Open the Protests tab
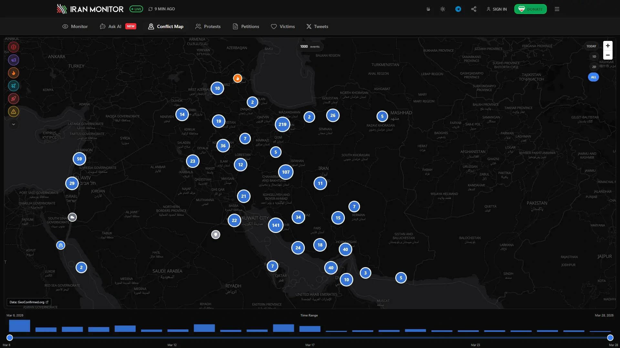The height and width of the screenshot is (348, 620). [208, 26]
